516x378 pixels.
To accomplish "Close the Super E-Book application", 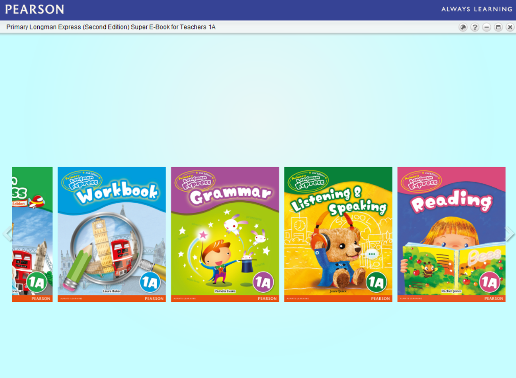I will [x=510, y=27].
